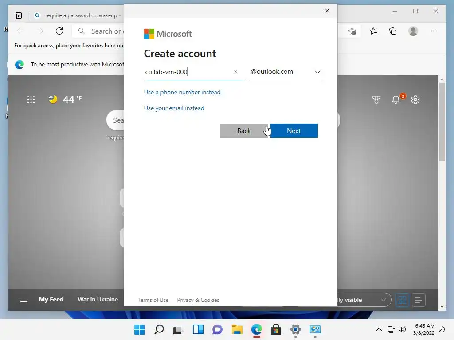Open the 44°F weather widget

coord(65,99)
